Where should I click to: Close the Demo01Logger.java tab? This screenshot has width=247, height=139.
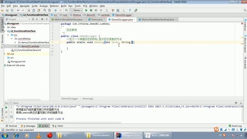[135, 20]
